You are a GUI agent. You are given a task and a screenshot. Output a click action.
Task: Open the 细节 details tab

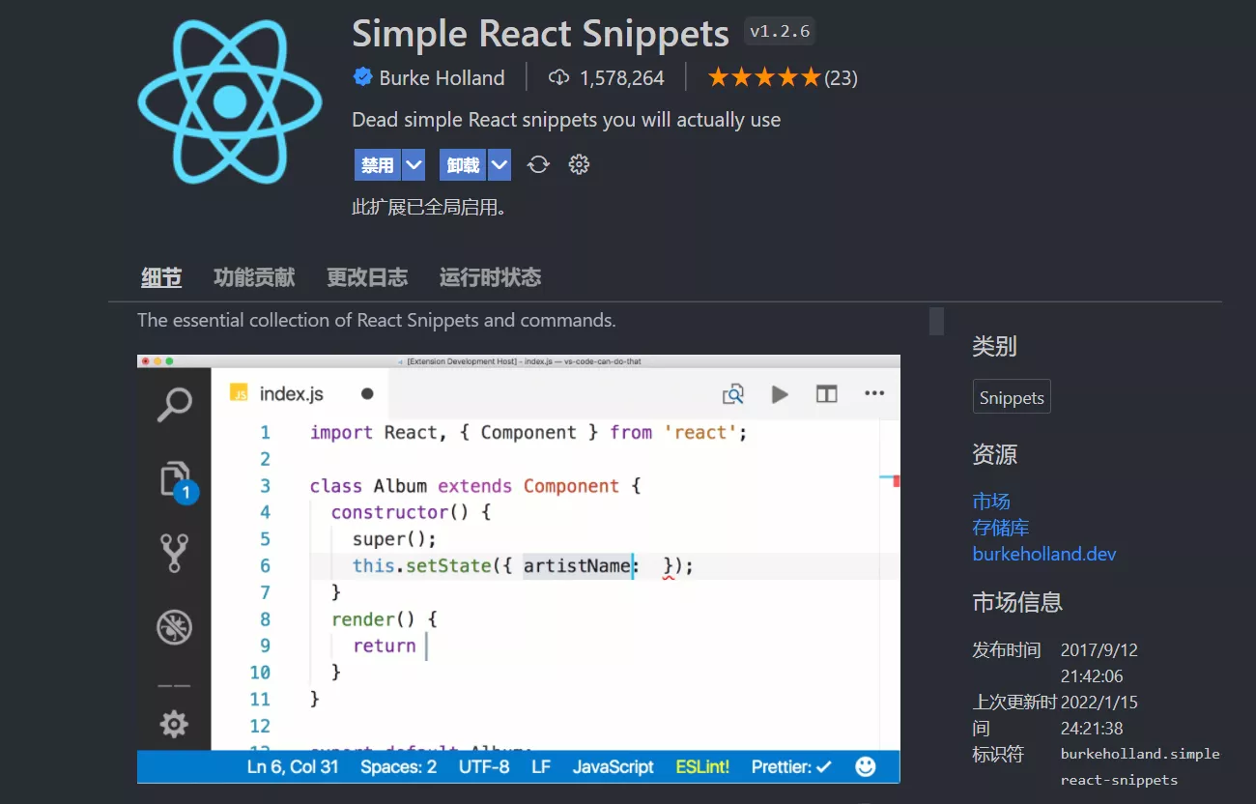161,277
